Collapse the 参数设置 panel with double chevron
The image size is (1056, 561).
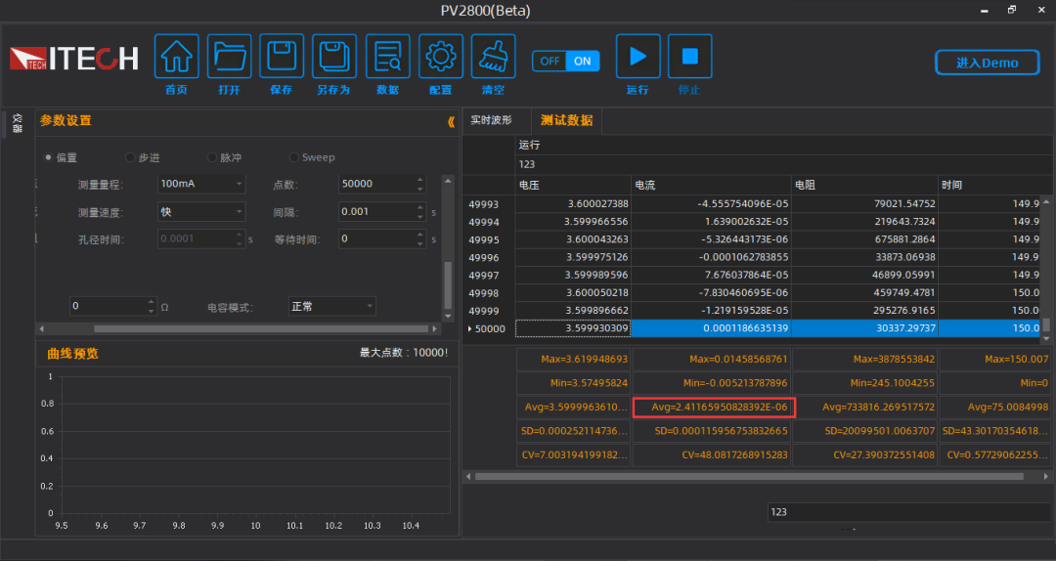pos(451,122)
